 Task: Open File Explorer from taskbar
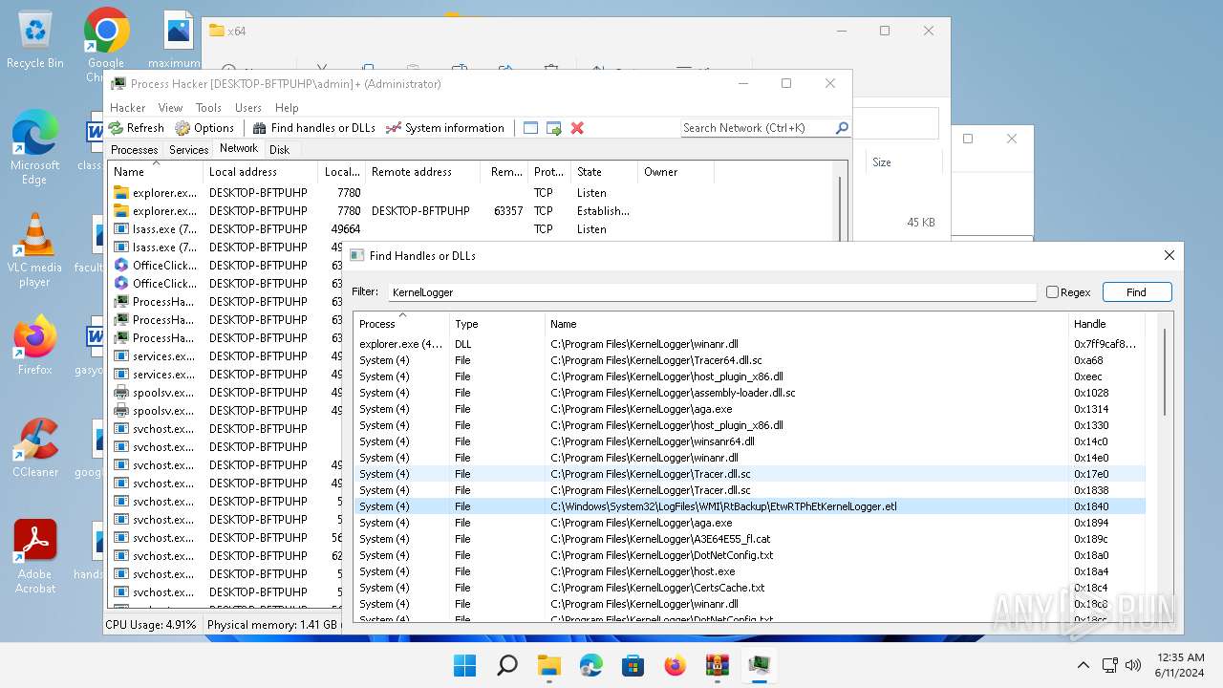549,665
